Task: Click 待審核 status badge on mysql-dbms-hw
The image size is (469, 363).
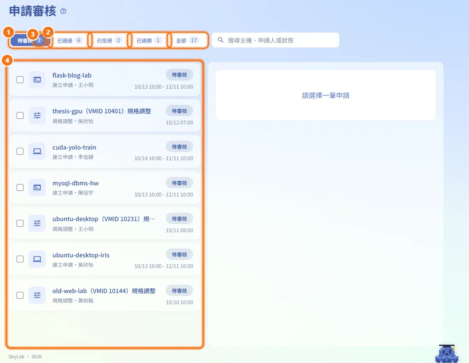Action: pos(179,183)
